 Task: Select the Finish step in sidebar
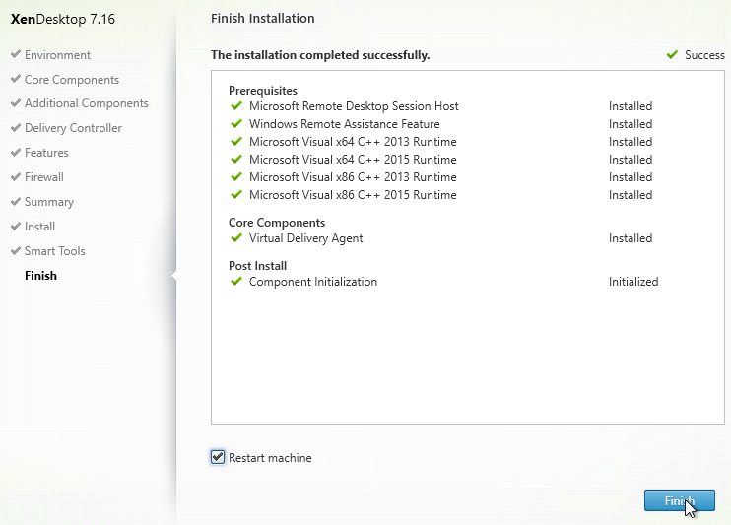[40, 276]
